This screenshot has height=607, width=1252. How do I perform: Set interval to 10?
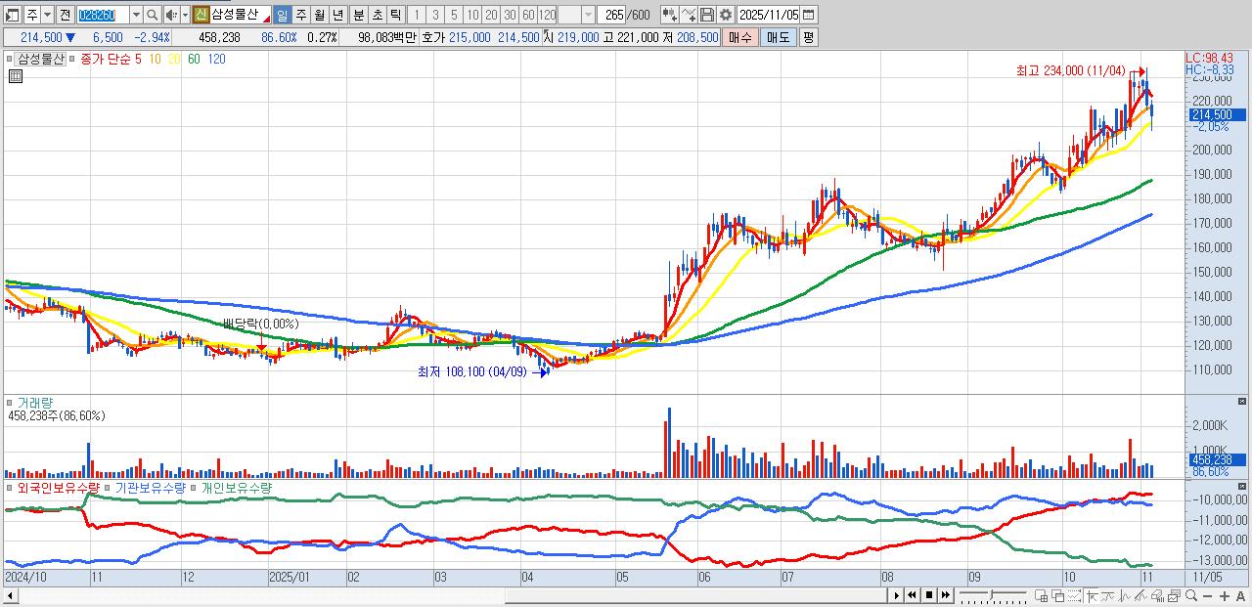pyautogui.click(x=472, y=15)
